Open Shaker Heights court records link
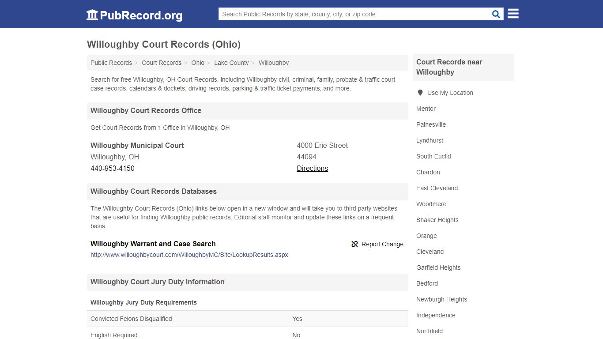Viewport: 603px width, 339px height. [x=437, y=220]
